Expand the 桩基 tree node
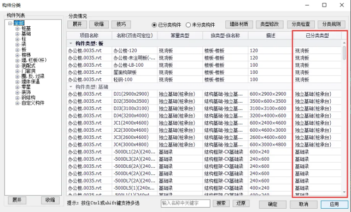The width and height of the screenshot is (351, 212). tap(17, 28)
